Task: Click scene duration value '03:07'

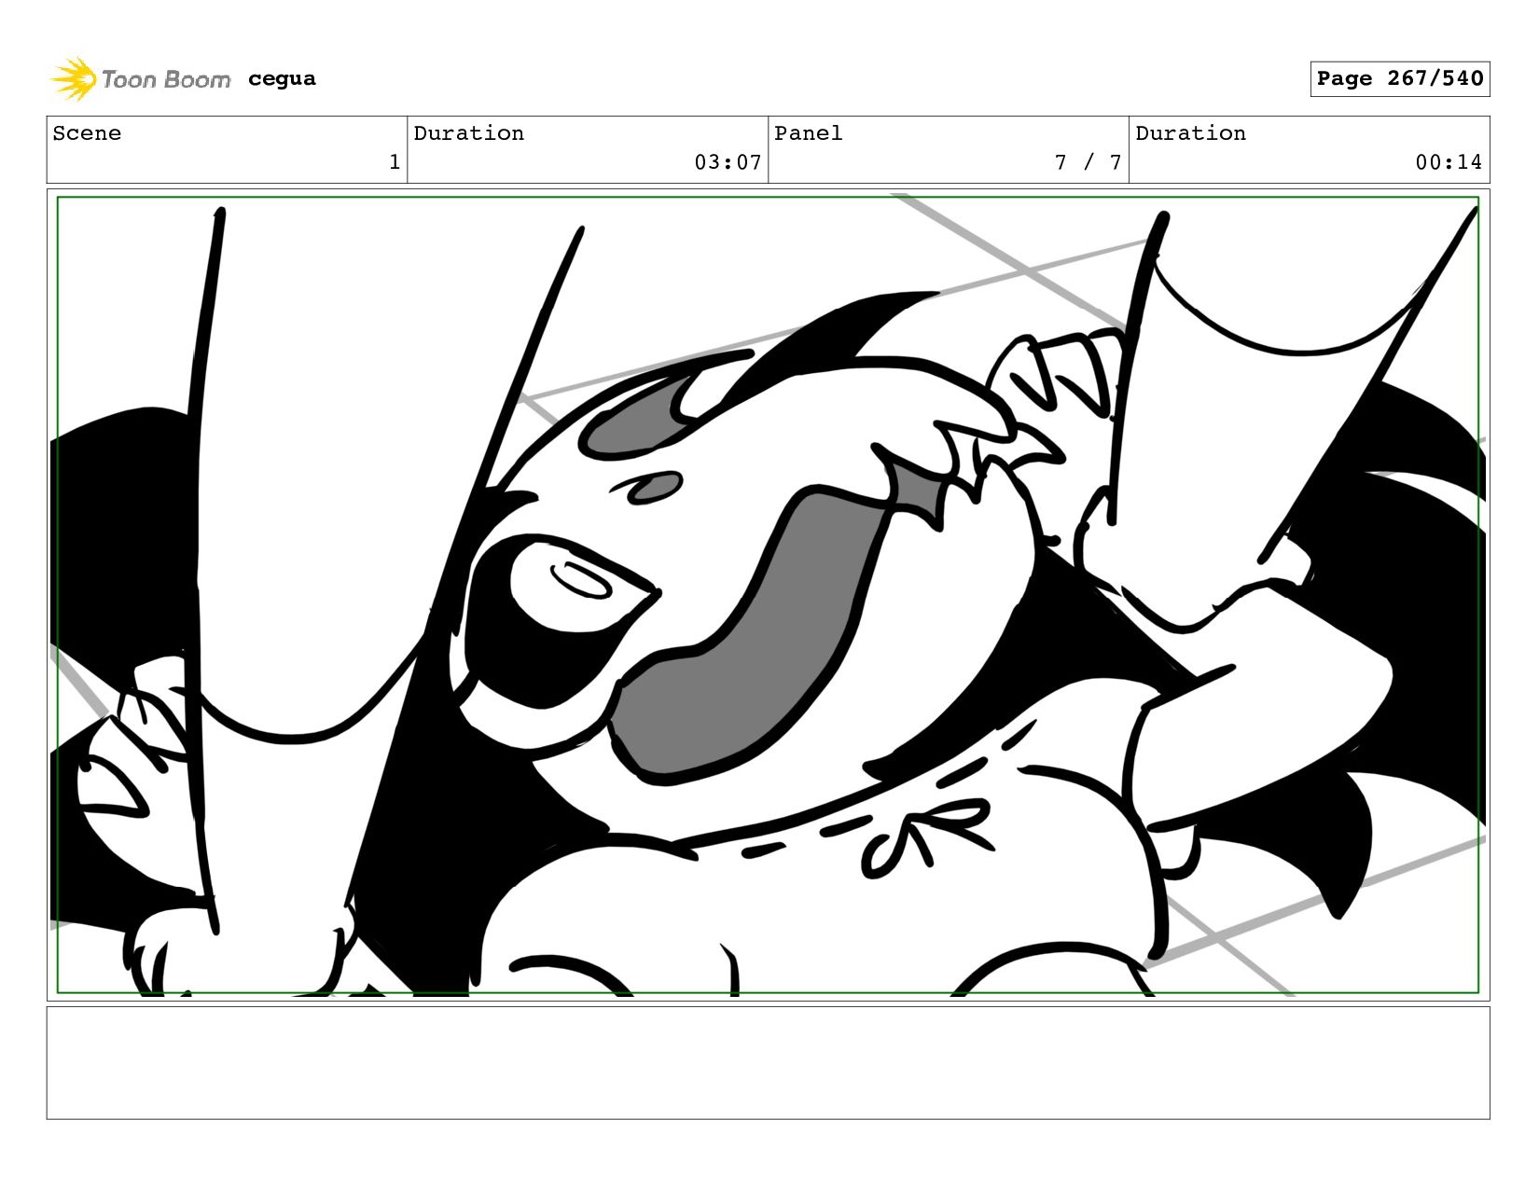Action: click(728, 162)
